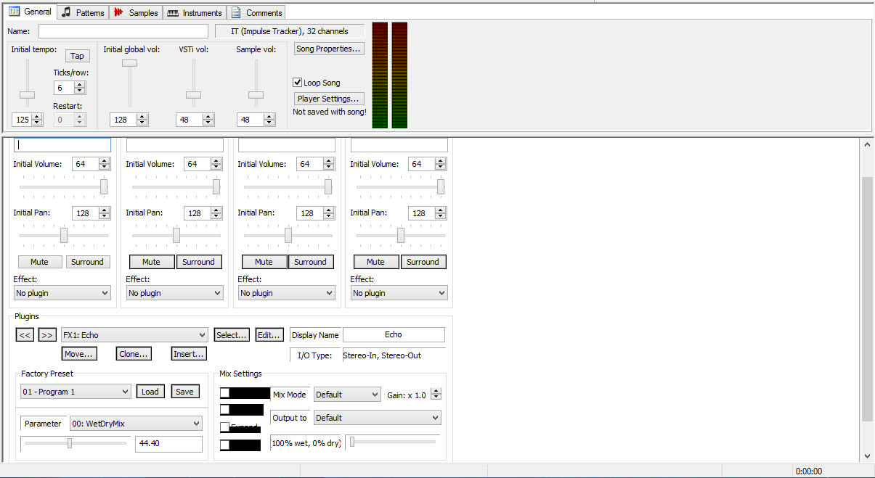Increase third channel's Initial Volume spinner
The height and width of the screenshot is (478, 875).
click(x=328, y=161)
